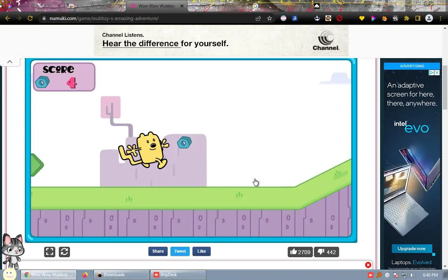Switch to the Google search tab
This screenshot has width=448, height=280.
click(280, 6)
